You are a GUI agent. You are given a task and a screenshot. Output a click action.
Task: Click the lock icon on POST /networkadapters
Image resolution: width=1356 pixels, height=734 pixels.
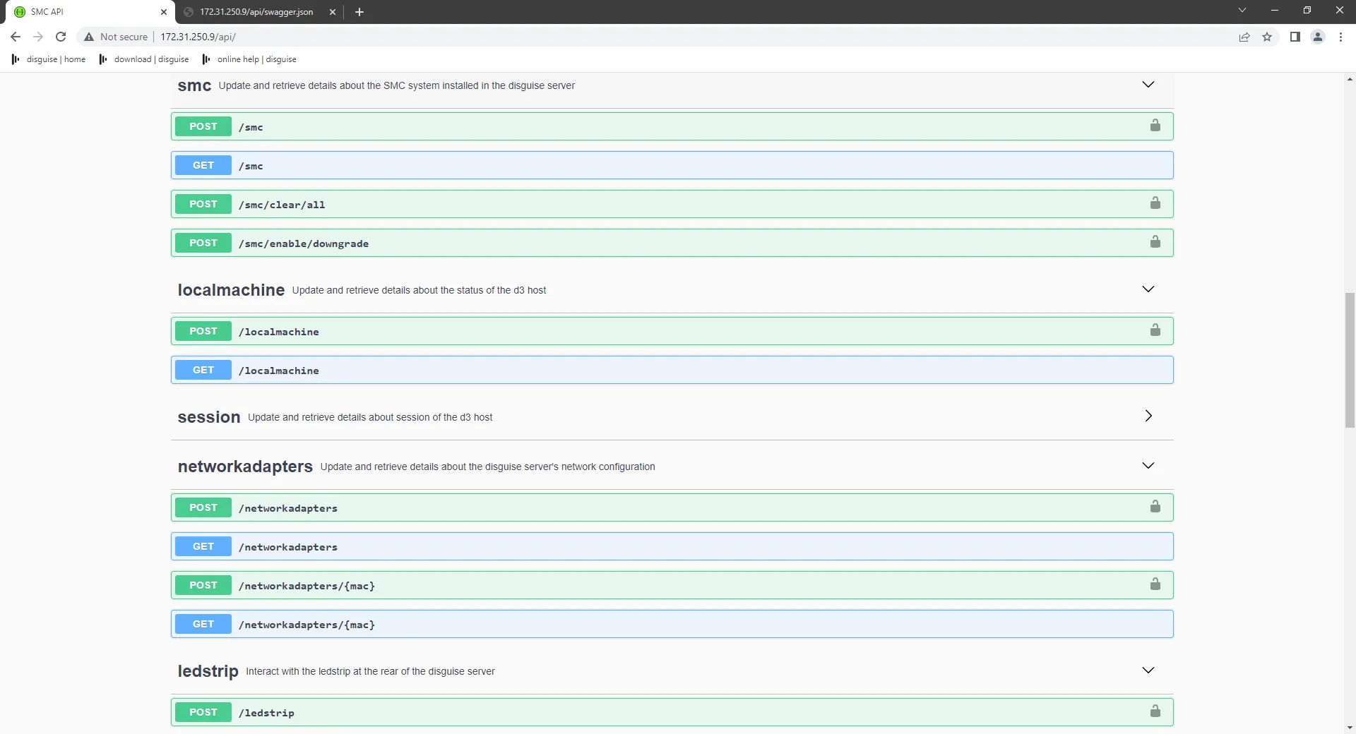[x=1155, y=506]
